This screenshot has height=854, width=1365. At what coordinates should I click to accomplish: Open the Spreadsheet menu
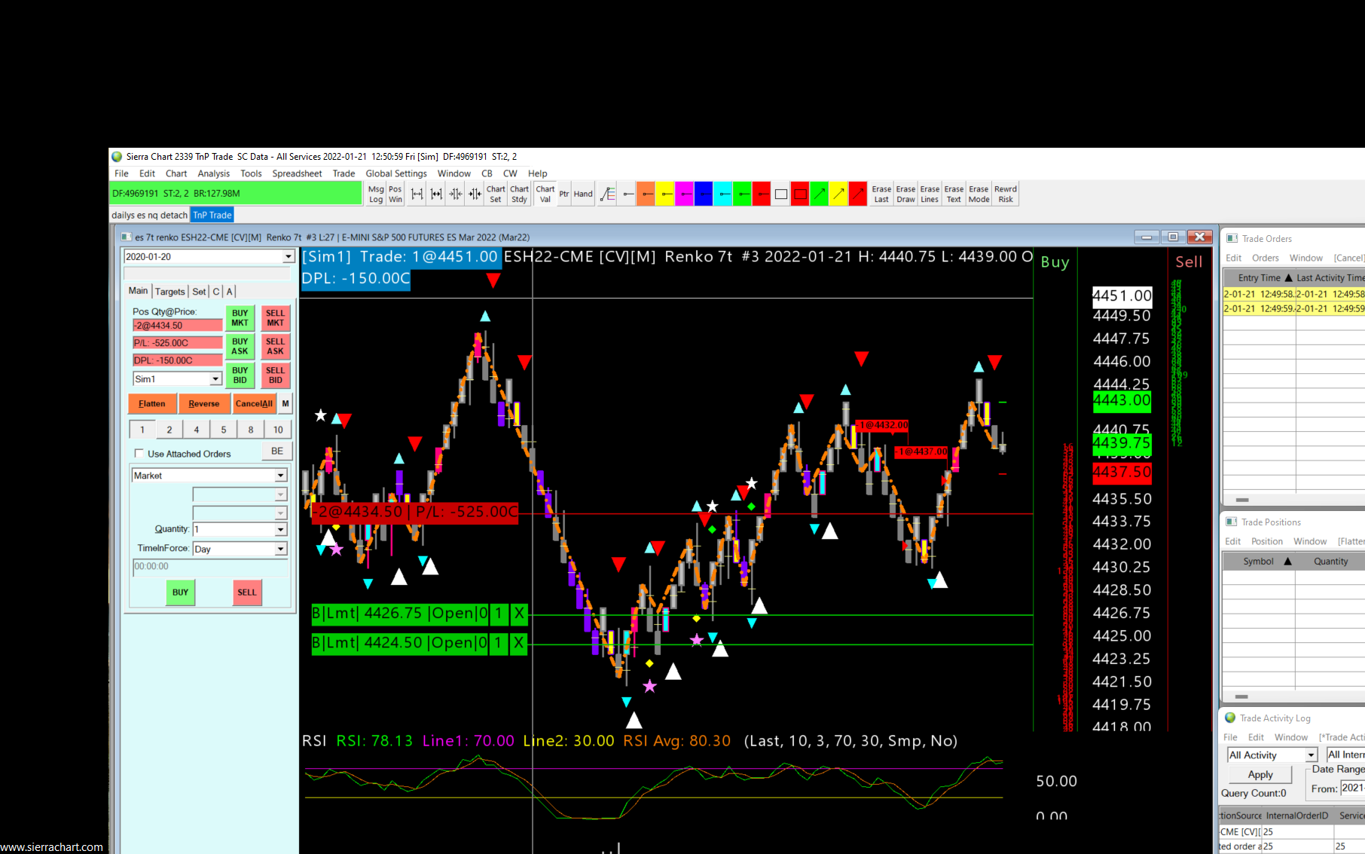click(297, 173)
